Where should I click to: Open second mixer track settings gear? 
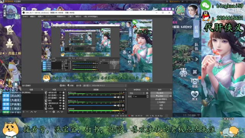point(123,105)
